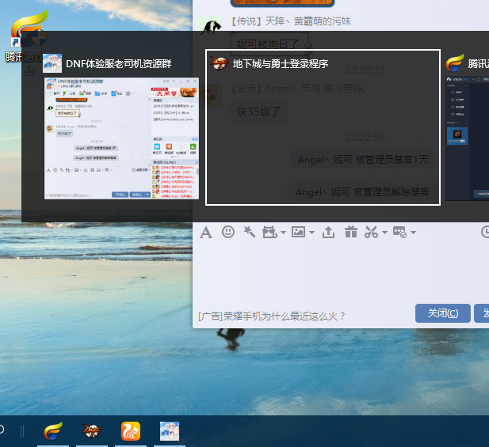The height and width of the screenshot is (447, 489).
Task: Click the magic wand emoticon icon
Action: coord(249,232)
